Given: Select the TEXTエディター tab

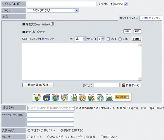Looking at the screenshot, I should (129, 18).
